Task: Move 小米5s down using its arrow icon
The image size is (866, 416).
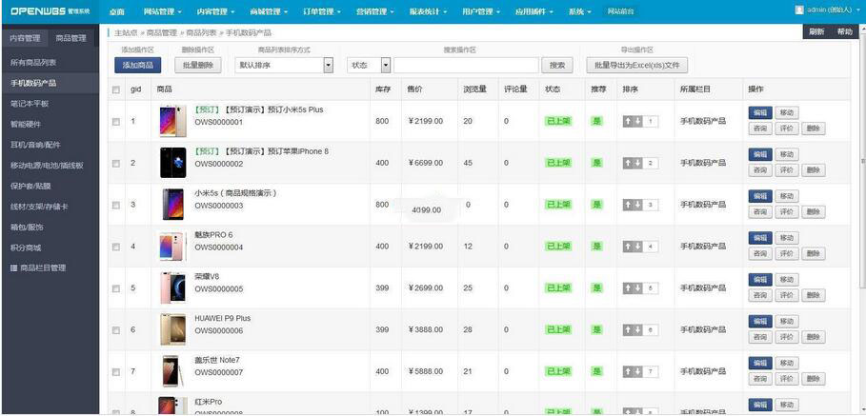Action: (x=637, y=205)
